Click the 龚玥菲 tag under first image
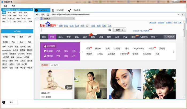This screenshot has width=187, height=109. point(48,97)
